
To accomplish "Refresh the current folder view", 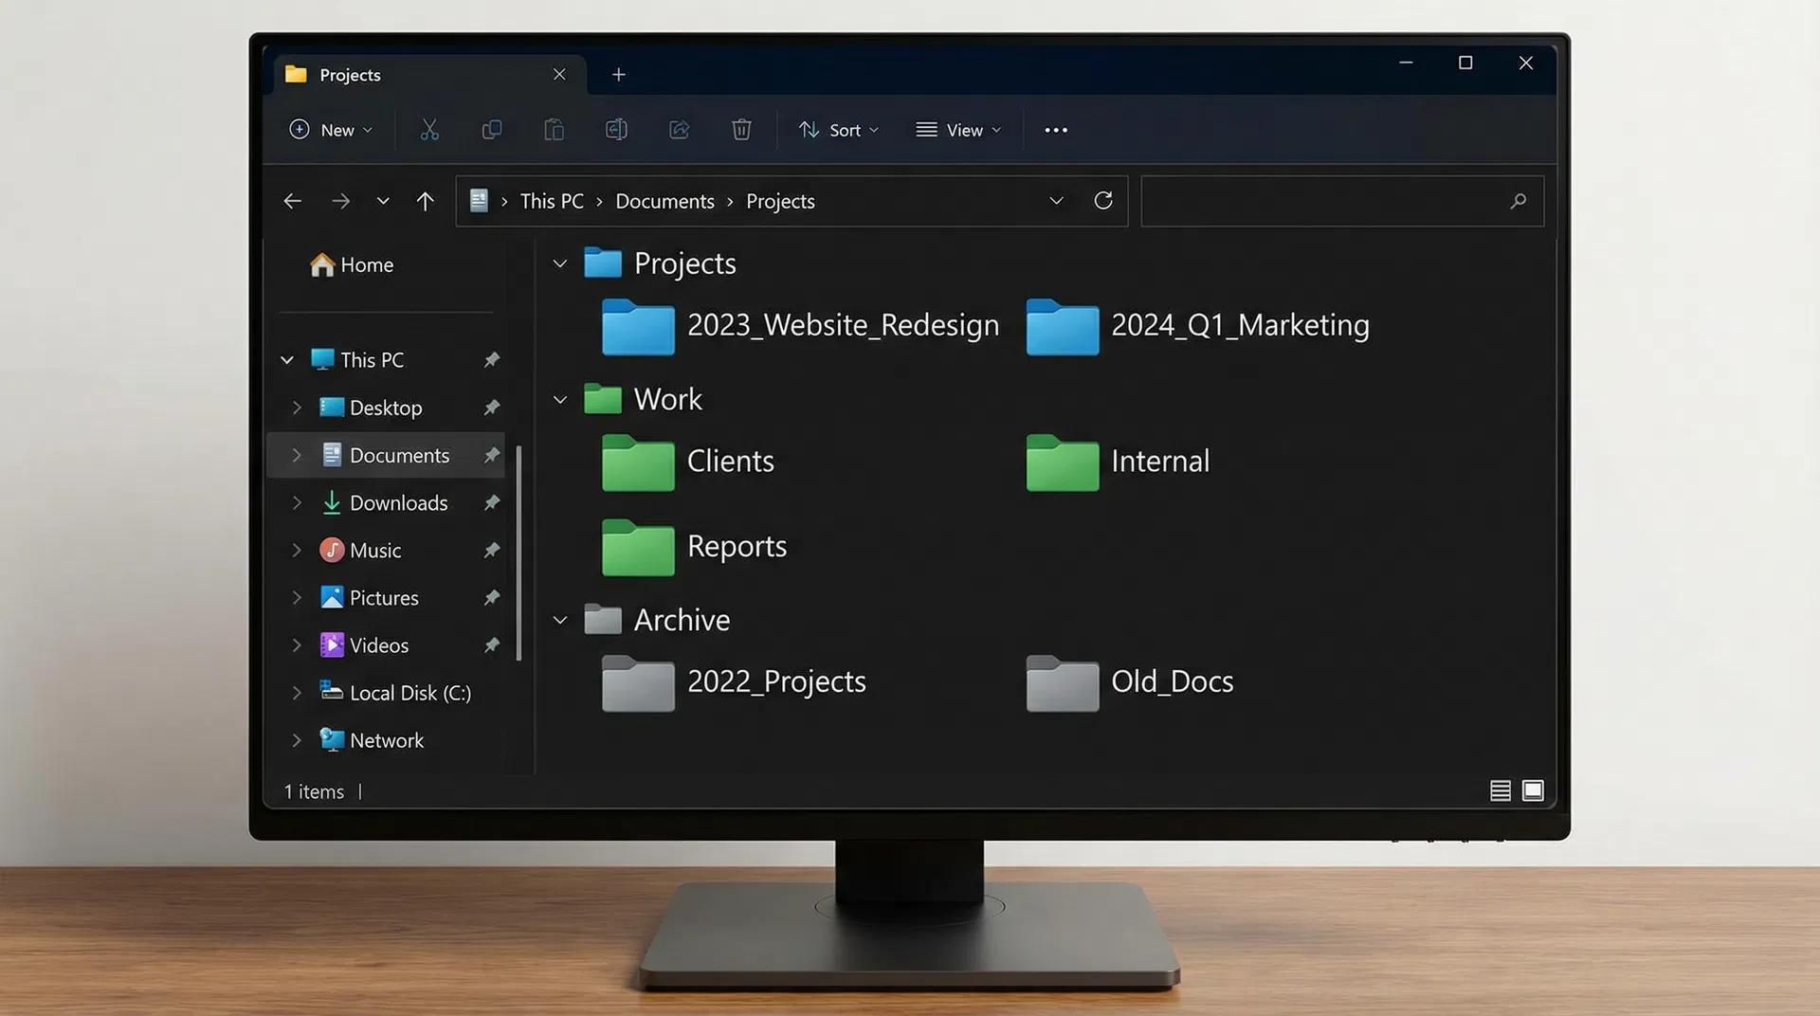I will (1103, 201).
